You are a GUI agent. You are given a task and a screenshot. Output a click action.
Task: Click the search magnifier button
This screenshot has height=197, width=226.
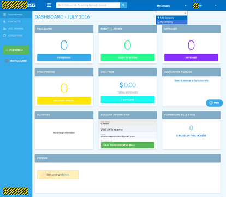(x=123, y=5)
